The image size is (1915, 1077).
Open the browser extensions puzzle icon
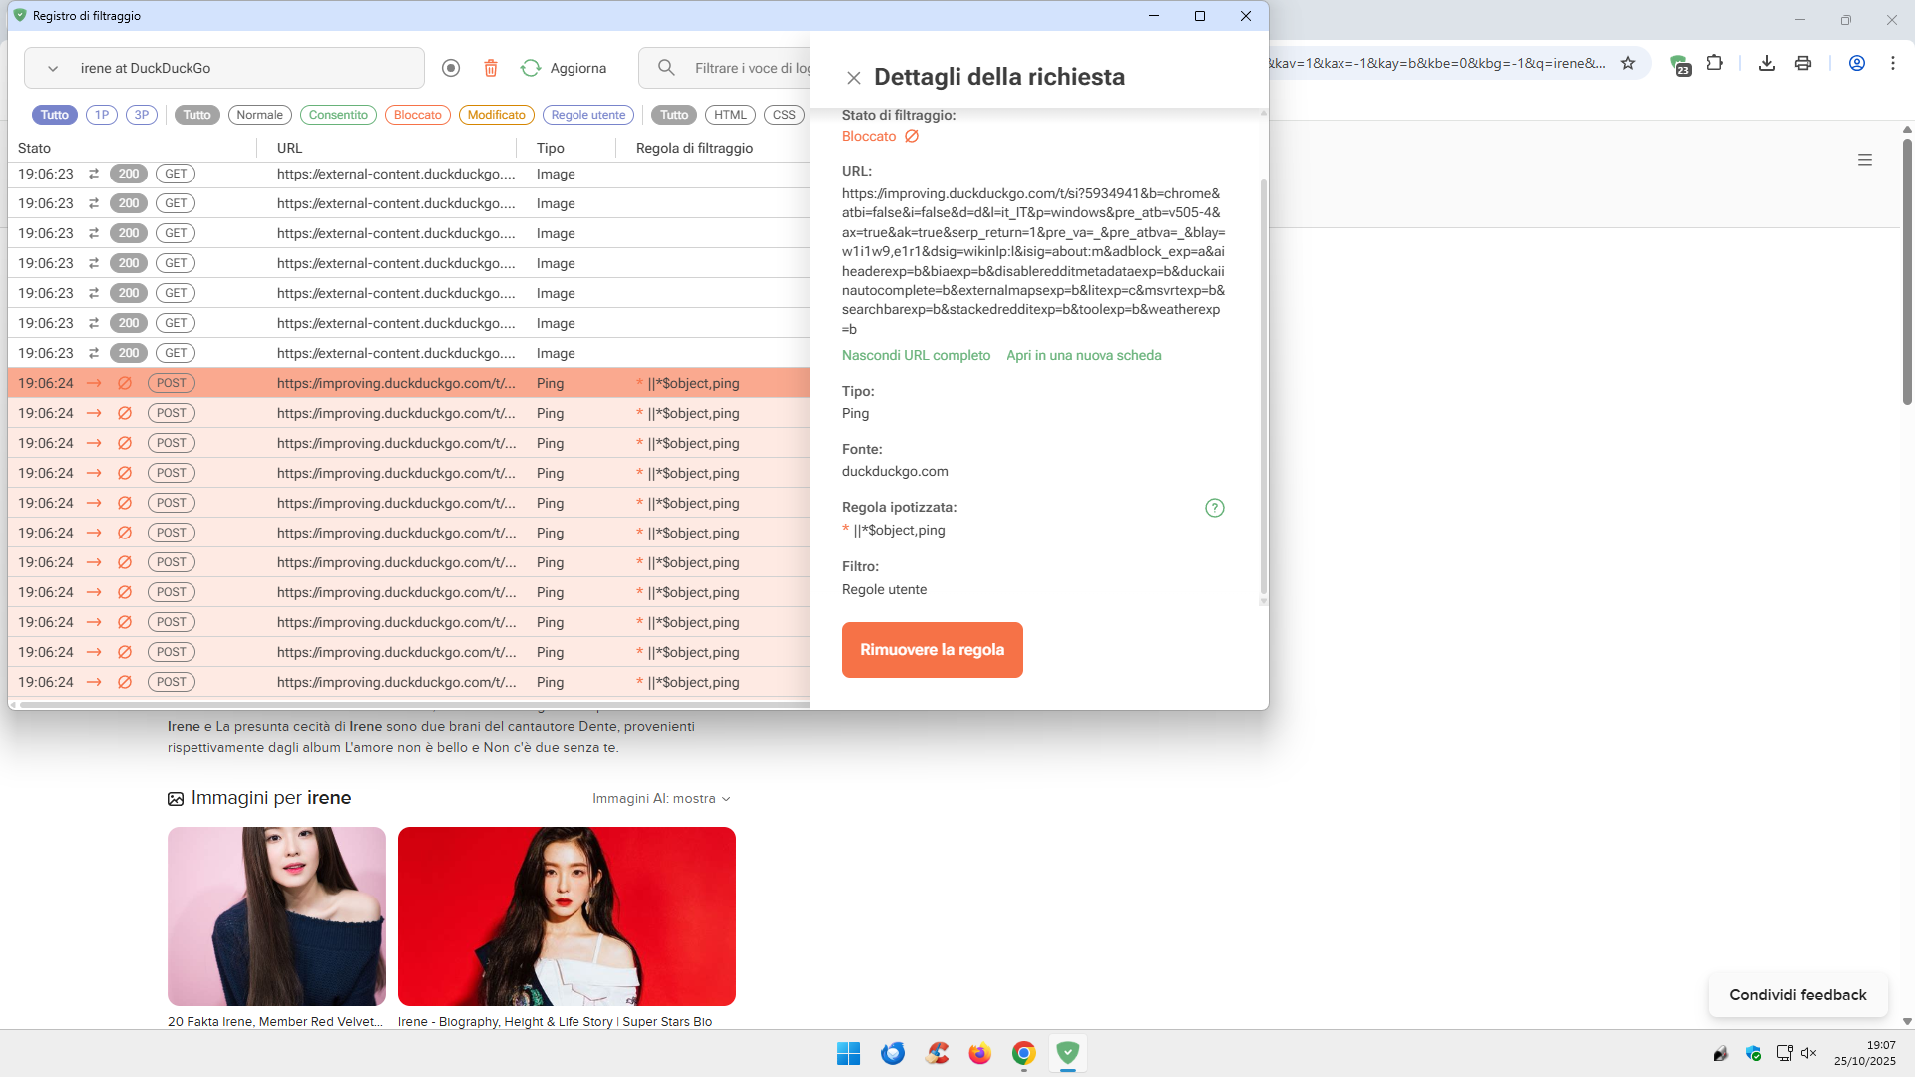coord(1714,63)
